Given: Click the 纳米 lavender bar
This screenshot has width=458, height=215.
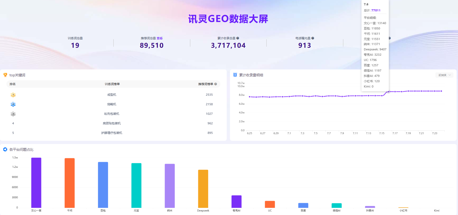Looking at the screenshot, I should coord(170,186).
